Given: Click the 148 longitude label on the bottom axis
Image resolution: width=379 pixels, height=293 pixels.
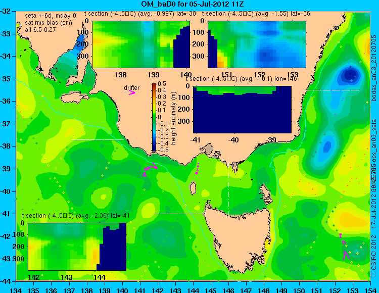Looking at the screenshot, I should [x=264, y=290].
